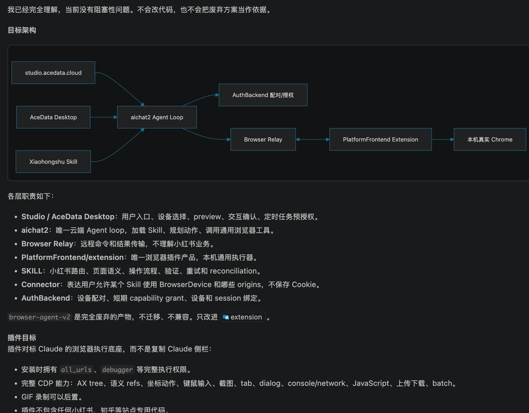Select the 本机真实 Chrome node
The width and height of the screenshot is (529, 413).
pyautogui.click(x=490, y=139)
